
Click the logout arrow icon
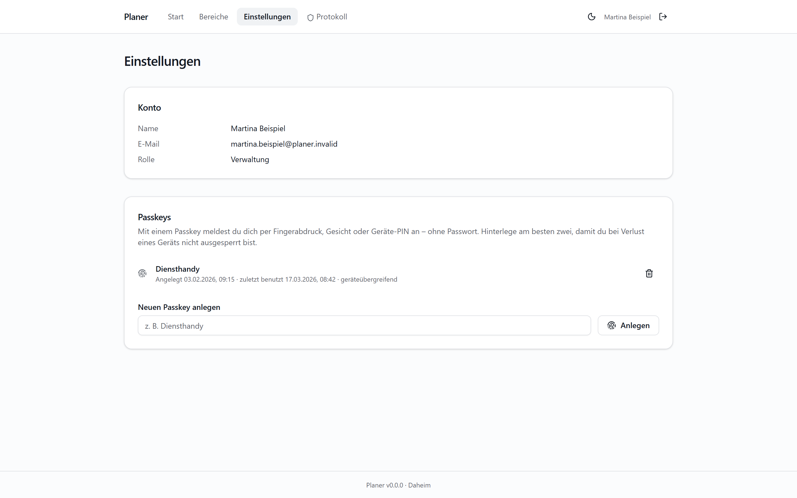coord(663,17)
